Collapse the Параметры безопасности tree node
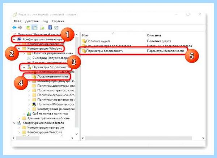This screenshot has height=158, width=217. [x=24, y=67]
